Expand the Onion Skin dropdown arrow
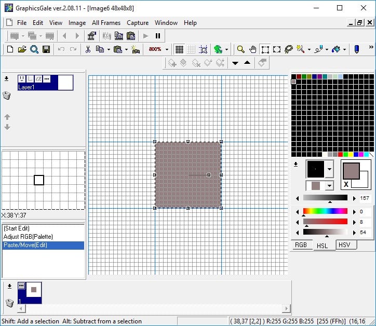The height and width of the screenshot is (326, 376). pos(226,50)
